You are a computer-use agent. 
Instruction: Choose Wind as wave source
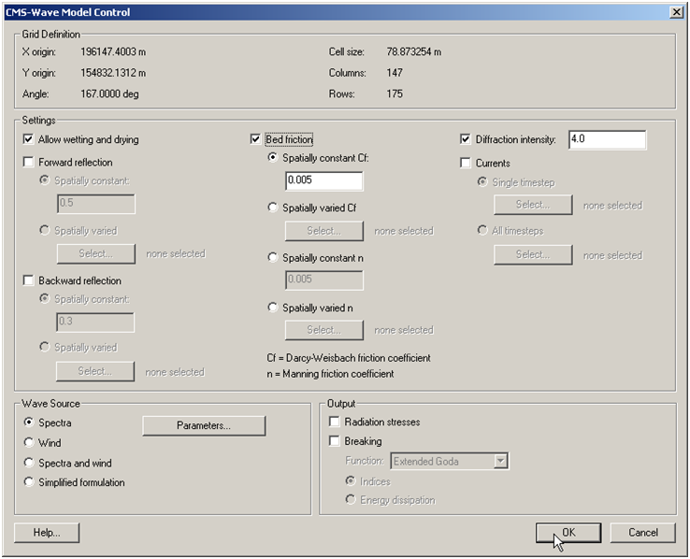29,442
